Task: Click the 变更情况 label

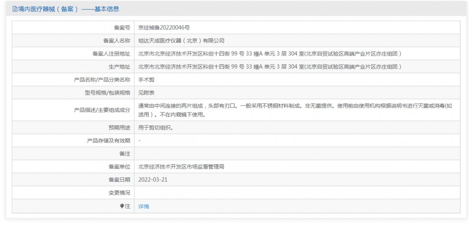Action: [119, 192]
